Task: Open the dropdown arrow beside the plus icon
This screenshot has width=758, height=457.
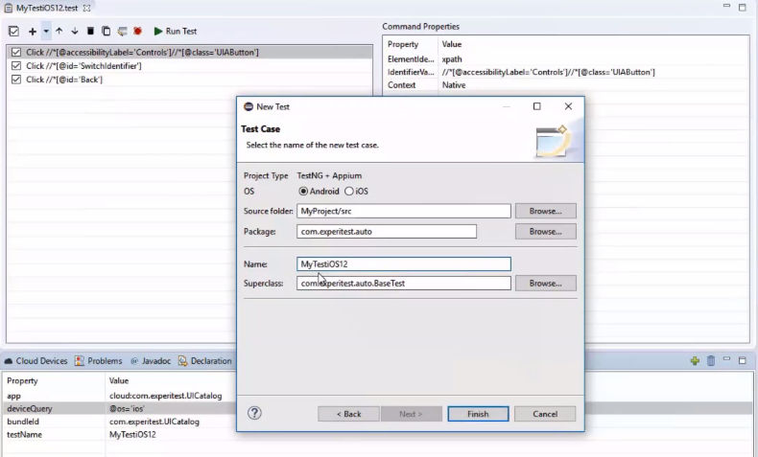Action: point(45,32)
